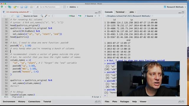189x106 pixels.
Task: Switch to the Terminal tab
Action: [120, 12]
